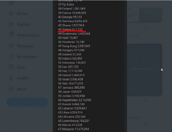Open three-dot menu above the list image tweet
The width and height of the screenshot is (172, 132).
pos(160,35)
